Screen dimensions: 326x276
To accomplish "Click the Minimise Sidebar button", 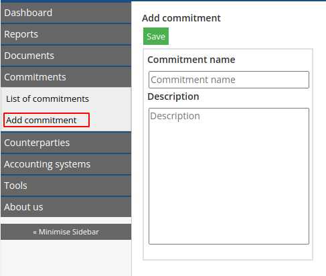I will [66, 232].
